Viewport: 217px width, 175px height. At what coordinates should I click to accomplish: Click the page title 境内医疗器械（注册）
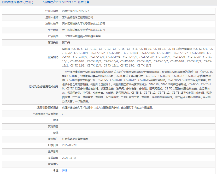pyautogui.click(x=19, y=2)
